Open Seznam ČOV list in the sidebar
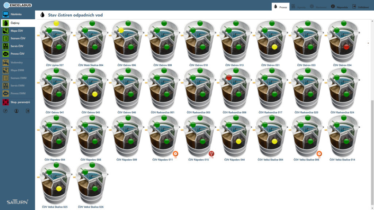 pyautogui.click(x=18, y=38)
